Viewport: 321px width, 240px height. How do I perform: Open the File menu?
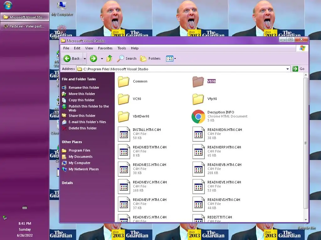[x=66, y=48]
